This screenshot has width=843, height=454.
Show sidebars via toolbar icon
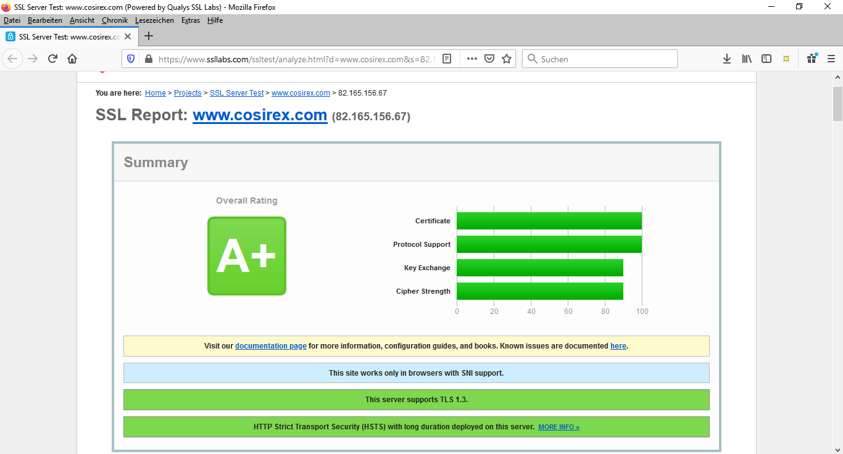point(766,59)
